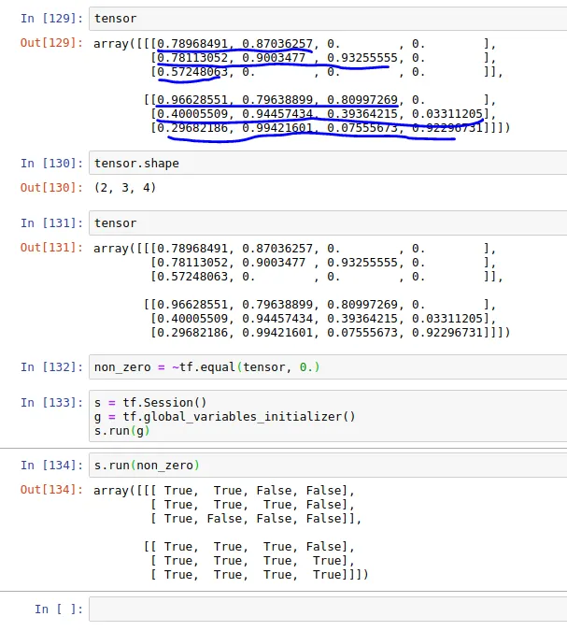Screen dimensions: 567x631
Task: Select the In [129]: prompt label
Action: [52, 19]
